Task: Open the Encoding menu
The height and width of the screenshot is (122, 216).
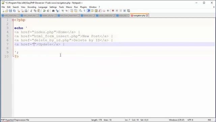Action: [x=32, y=7]
